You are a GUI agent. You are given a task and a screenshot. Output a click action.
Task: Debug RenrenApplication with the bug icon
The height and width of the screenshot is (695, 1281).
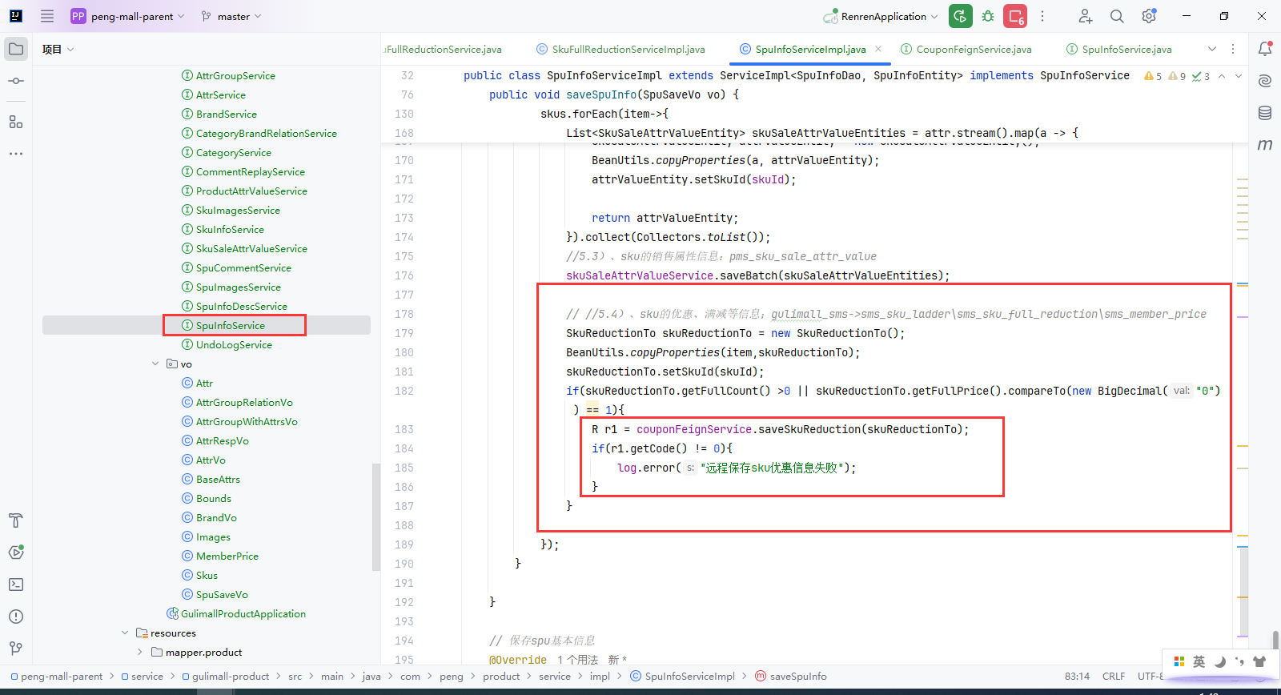988,16
